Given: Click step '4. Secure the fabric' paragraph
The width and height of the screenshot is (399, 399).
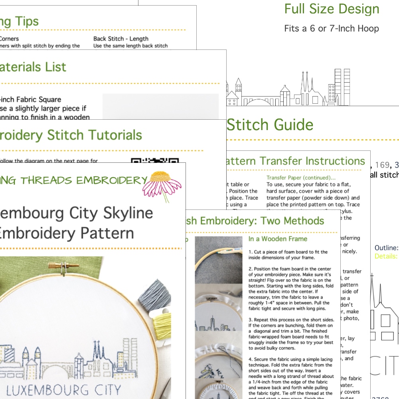Looking at the screenshot, I should click(x=291, y=378).
